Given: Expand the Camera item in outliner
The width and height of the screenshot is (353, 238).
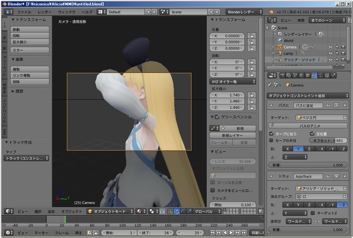Looking at the screenshot, I should pyautogui.click(x=274, y=47).
